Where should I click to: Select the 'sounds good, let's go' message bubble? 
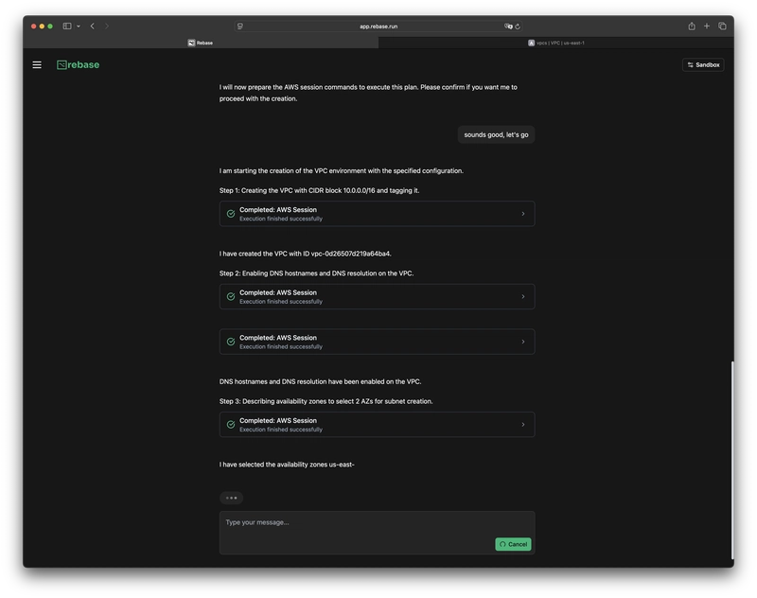click(496, 134)
